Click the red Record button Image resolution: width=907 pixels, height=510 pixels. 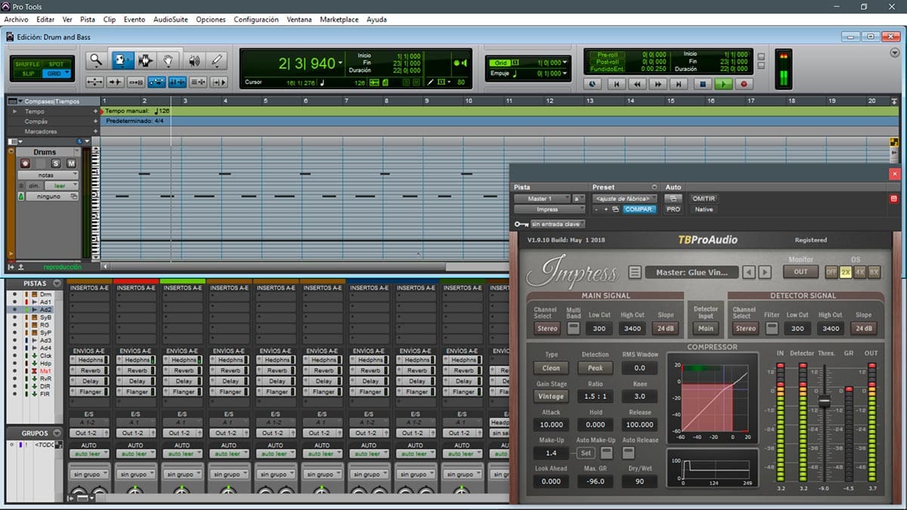(744, 85)
